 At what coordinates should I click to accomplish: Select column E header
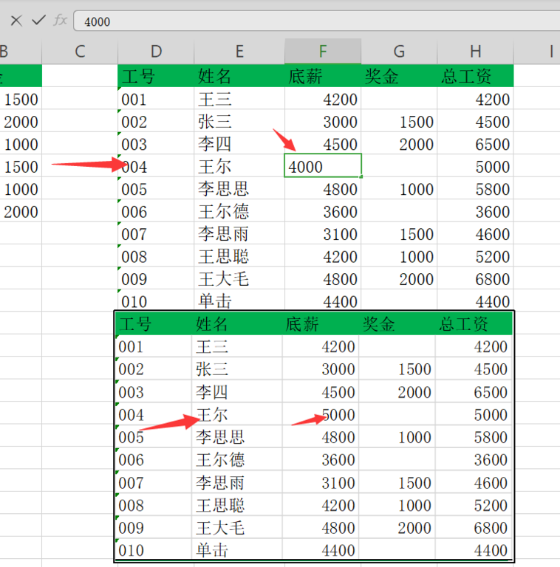tap(239, 51)
